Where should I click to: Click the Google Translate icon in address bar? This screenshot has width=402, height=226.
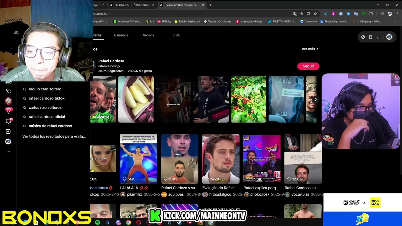(295, 14)
